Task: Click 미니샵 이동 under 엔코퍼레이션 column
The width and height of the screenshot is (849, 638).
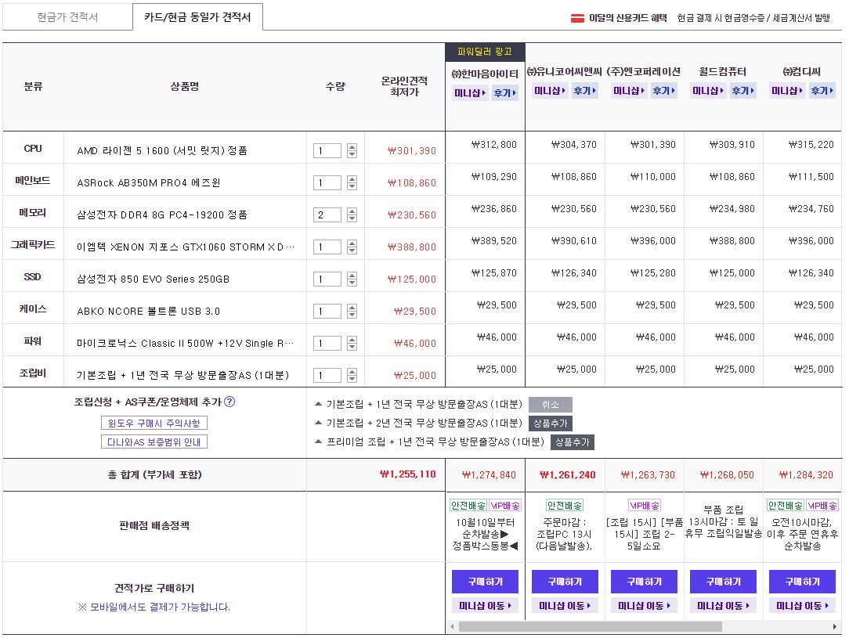Action: (x=644, y=606)
